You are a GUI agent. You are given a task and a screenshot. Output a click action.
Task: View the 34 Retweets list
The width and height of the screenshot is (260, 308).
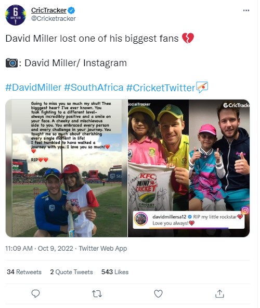click(24, 272)
